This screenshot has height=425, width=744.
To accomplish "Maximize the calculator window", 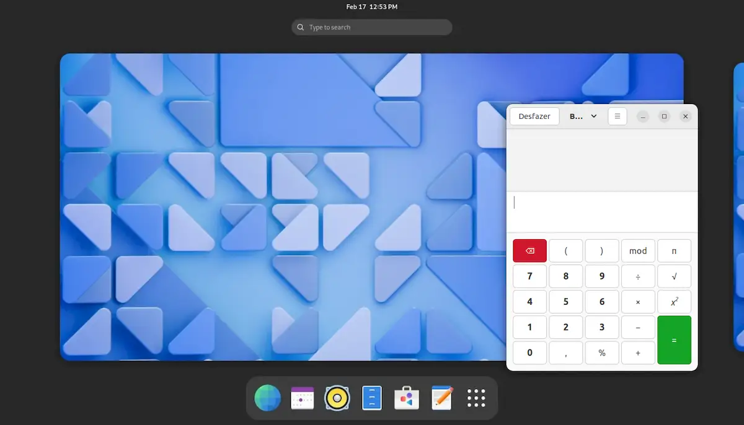I will pyautogui.click(x=664, y=116).
